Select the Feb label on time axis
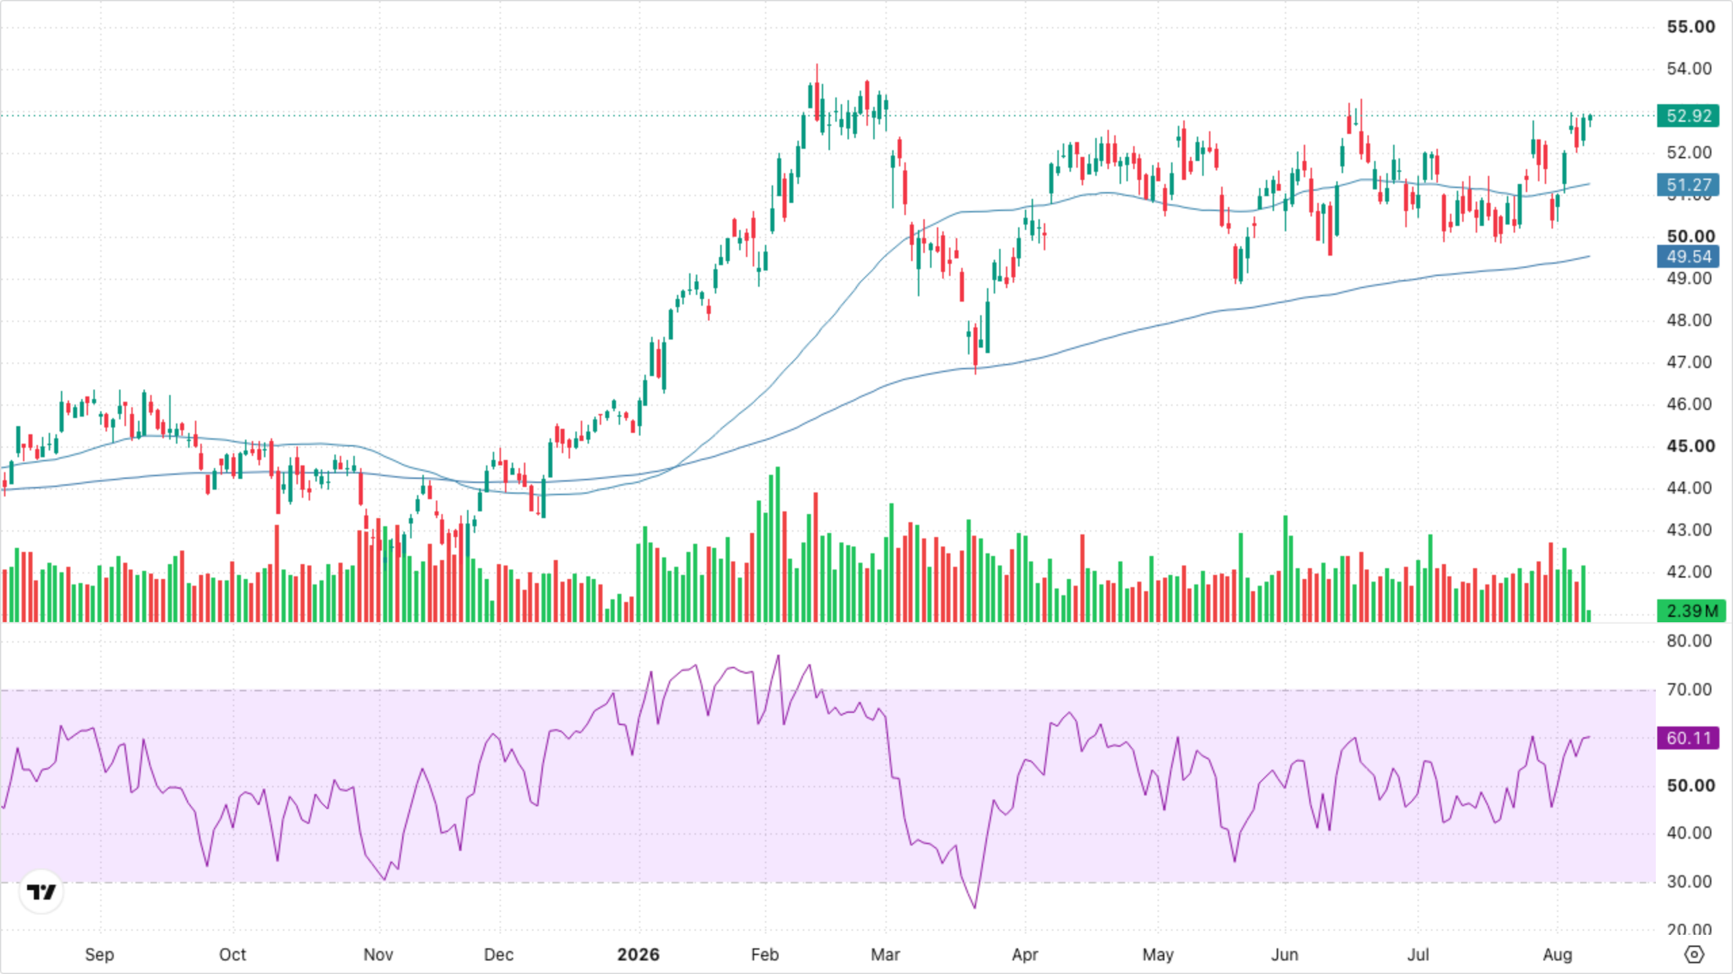 tap(765, 954)
